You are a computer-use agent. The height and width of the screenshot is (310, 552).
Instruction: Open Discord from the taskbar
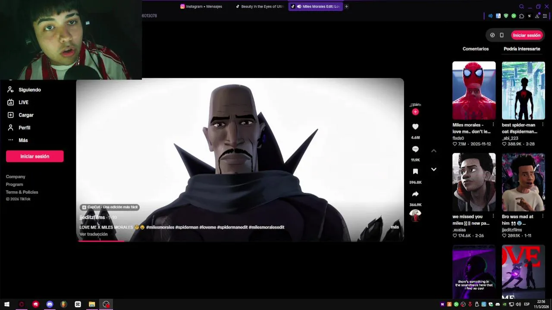coord(50,304)
